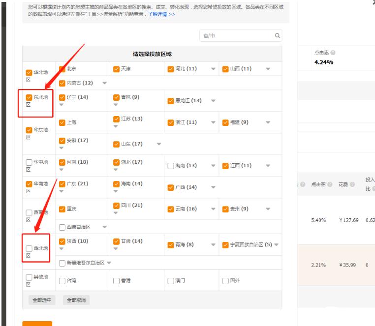Check the 西藏自治区 checkbox
Image resolution: width=375 pixels, height=326 pixels.
(62, 227)
